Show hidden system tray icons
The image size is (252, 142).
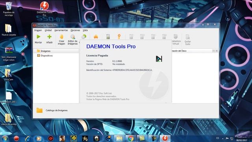tap(223, 138)
